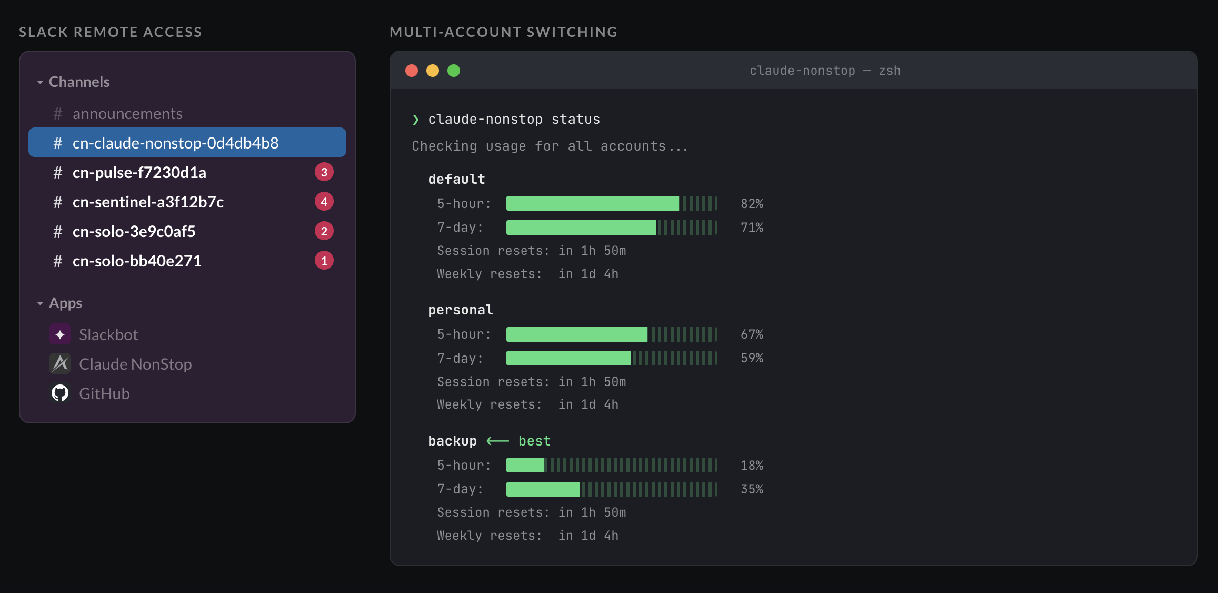Click the hash icon of announcements
This screenshot has height=593, width=1218.
tap(58, 114)
